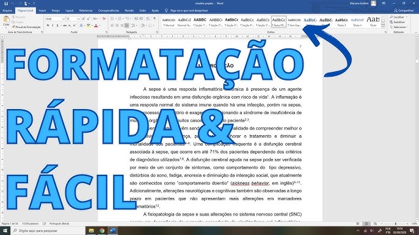
Task: Toggle justified text alignment
Action: pos(126,26)
